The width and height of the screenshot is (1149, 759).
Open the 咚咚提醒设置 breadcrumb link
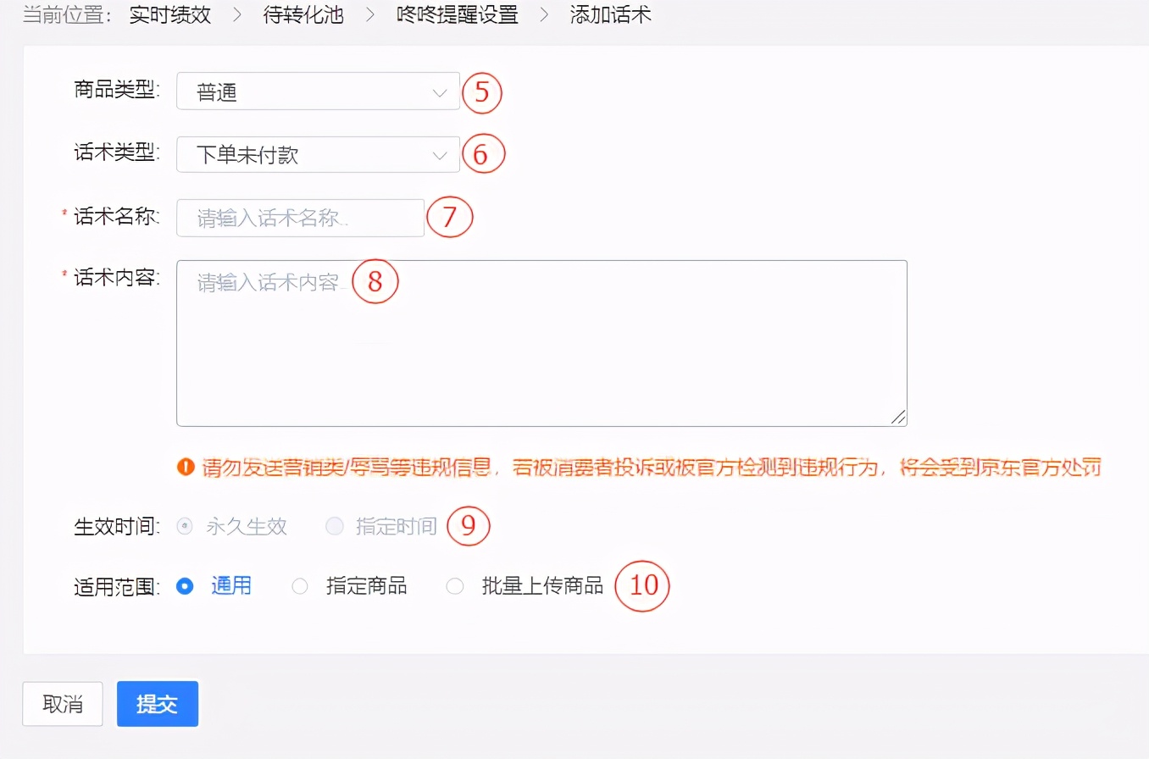(x=458, y=14)
